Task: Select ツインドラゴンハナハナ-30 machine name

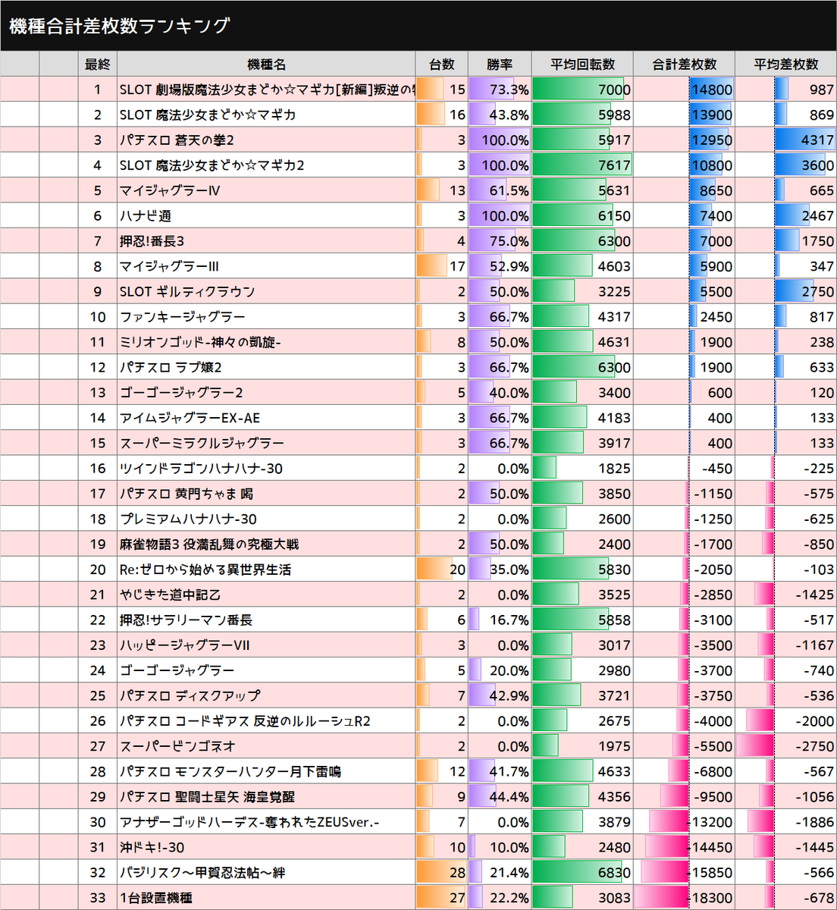Action: [201, 469]
